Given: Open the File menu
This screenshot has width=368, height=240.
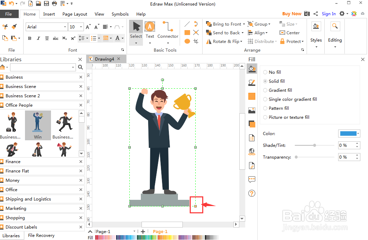Looking at the screenshot, I should [x=8, y=14].
